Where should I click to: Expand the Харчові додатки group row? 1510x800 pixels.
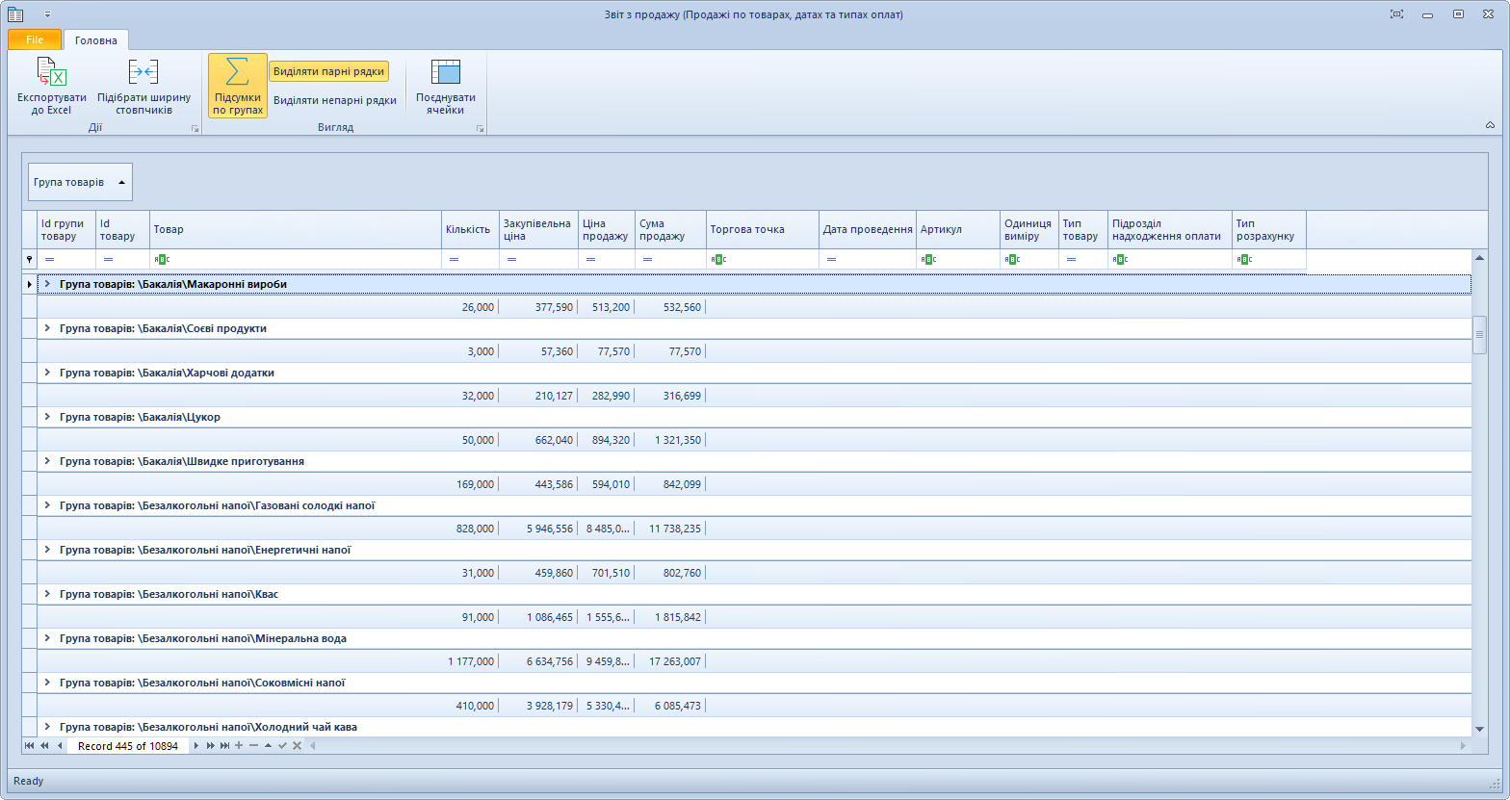[47, 373]
